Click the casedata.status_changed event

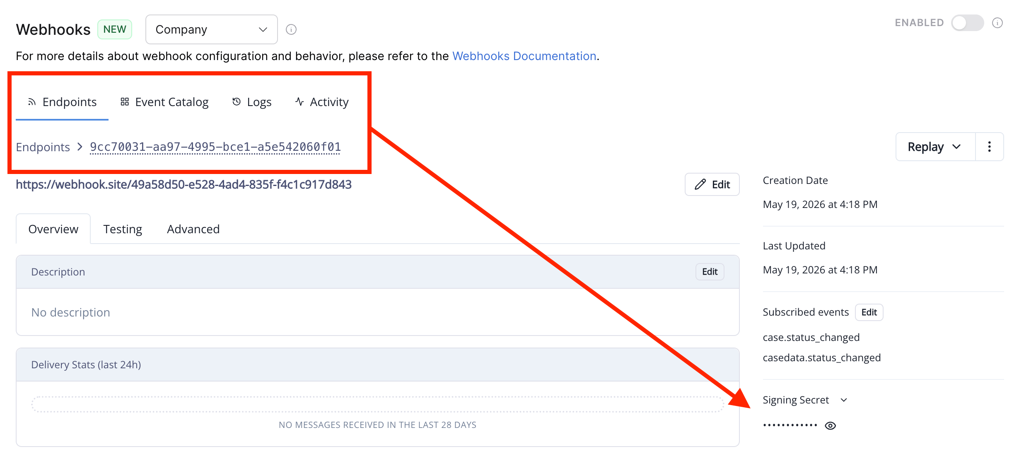click(822, 358)
